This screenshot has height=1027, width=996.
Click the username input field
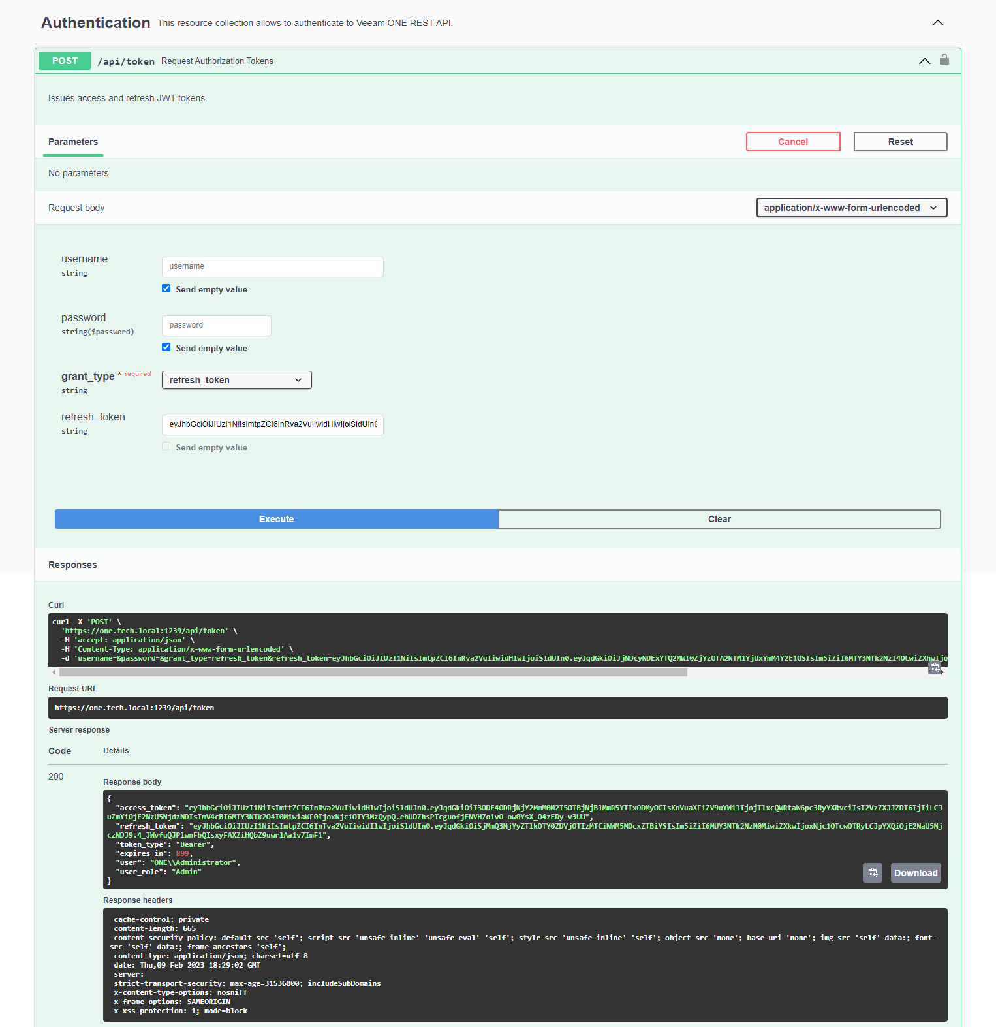tap(272, 266)
